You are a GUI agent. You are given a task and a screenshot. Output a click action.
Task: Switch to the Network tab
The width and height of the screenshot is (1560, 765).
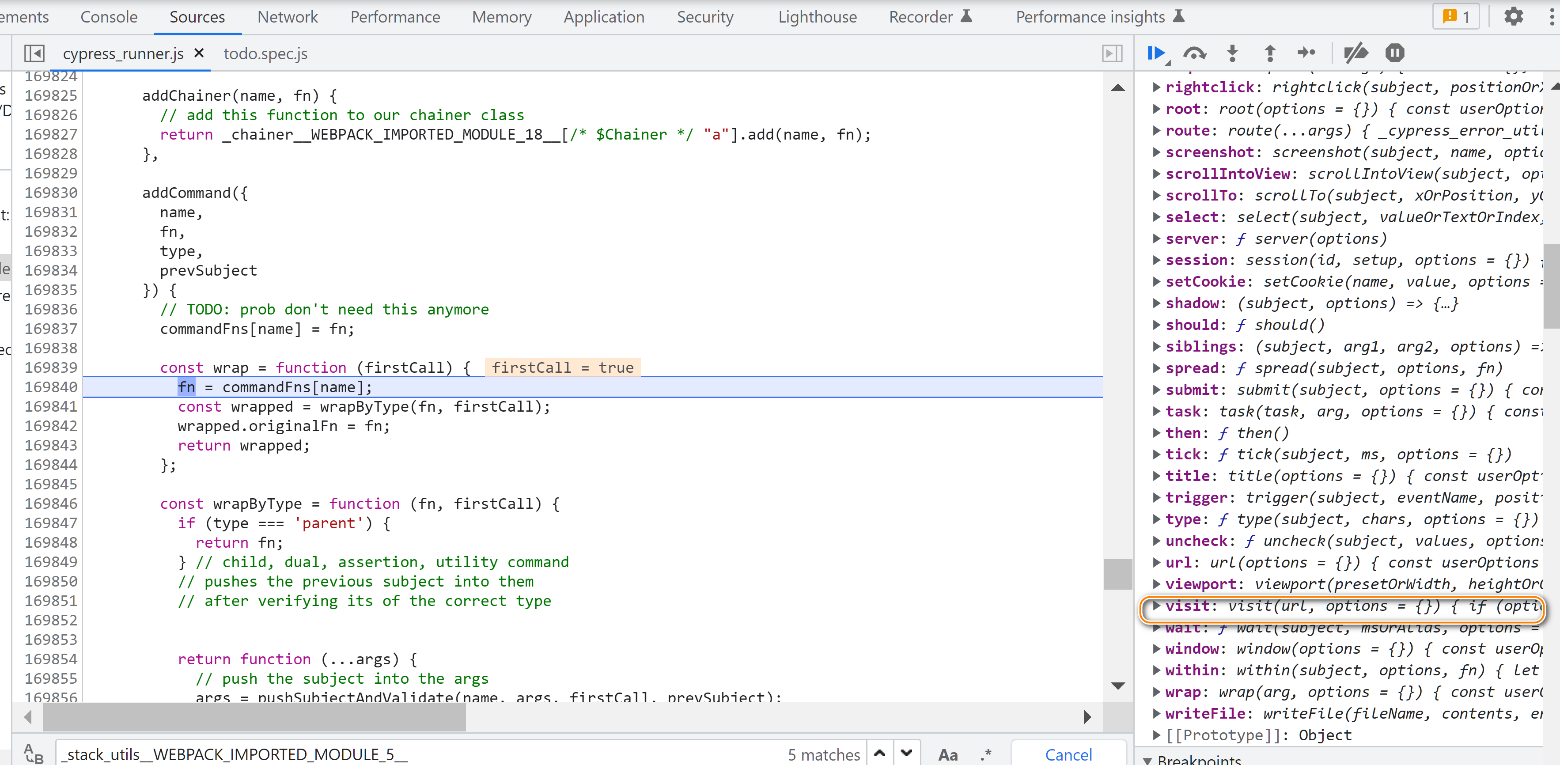(287, 17)
